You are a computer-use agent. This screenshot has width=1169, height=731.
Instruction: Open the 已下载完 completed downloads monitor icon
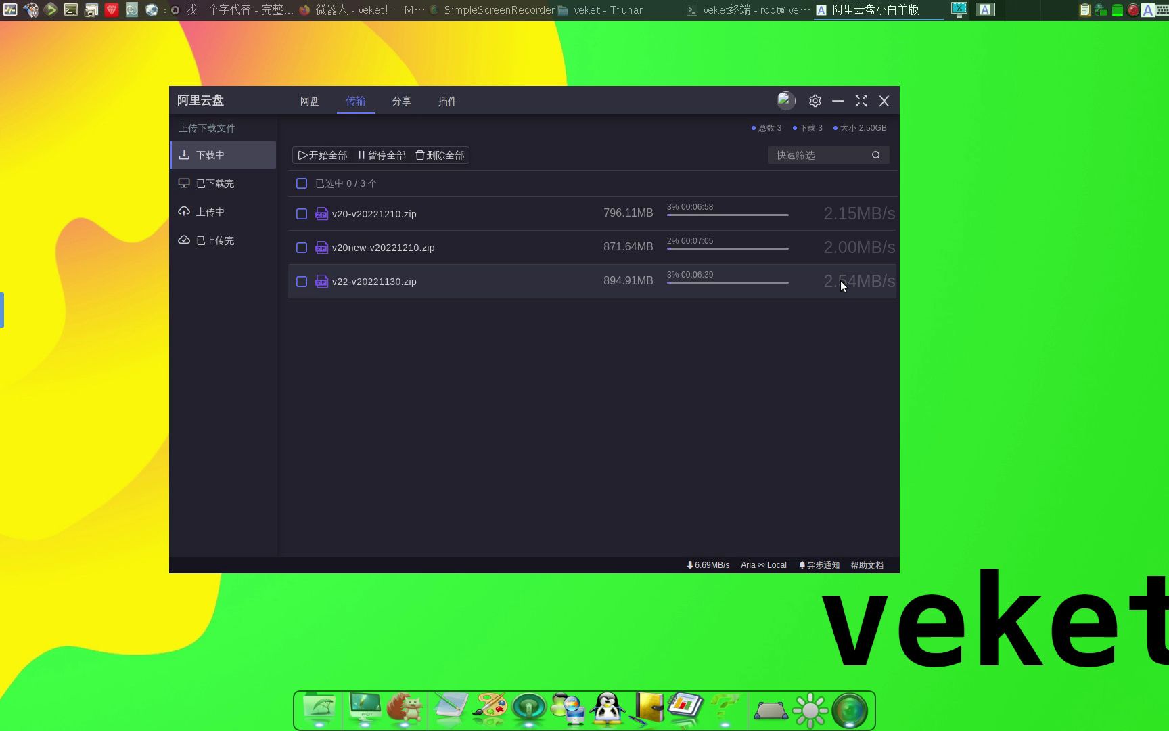point(184,183)
